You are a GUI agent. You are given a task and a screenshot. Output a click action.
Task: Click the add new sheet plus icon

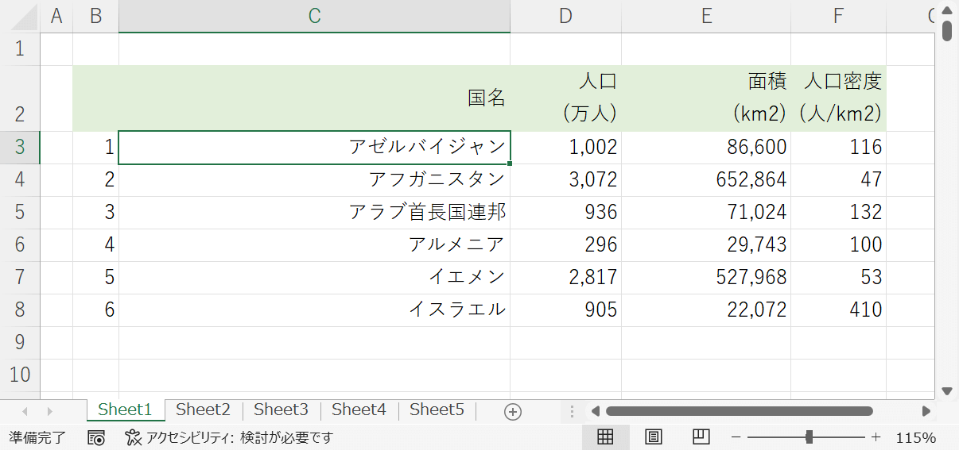tap(513, 411)
